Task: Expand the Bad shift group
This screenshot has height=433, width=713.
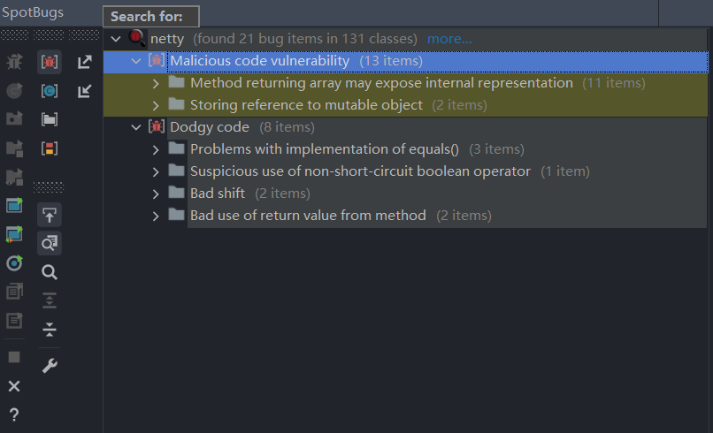Action: click(156, 194)
